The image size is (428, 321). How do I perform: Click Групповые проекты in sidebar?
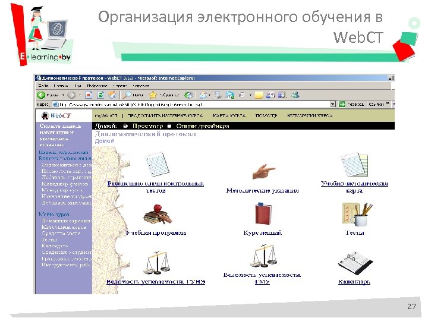[x=67, y=259]
